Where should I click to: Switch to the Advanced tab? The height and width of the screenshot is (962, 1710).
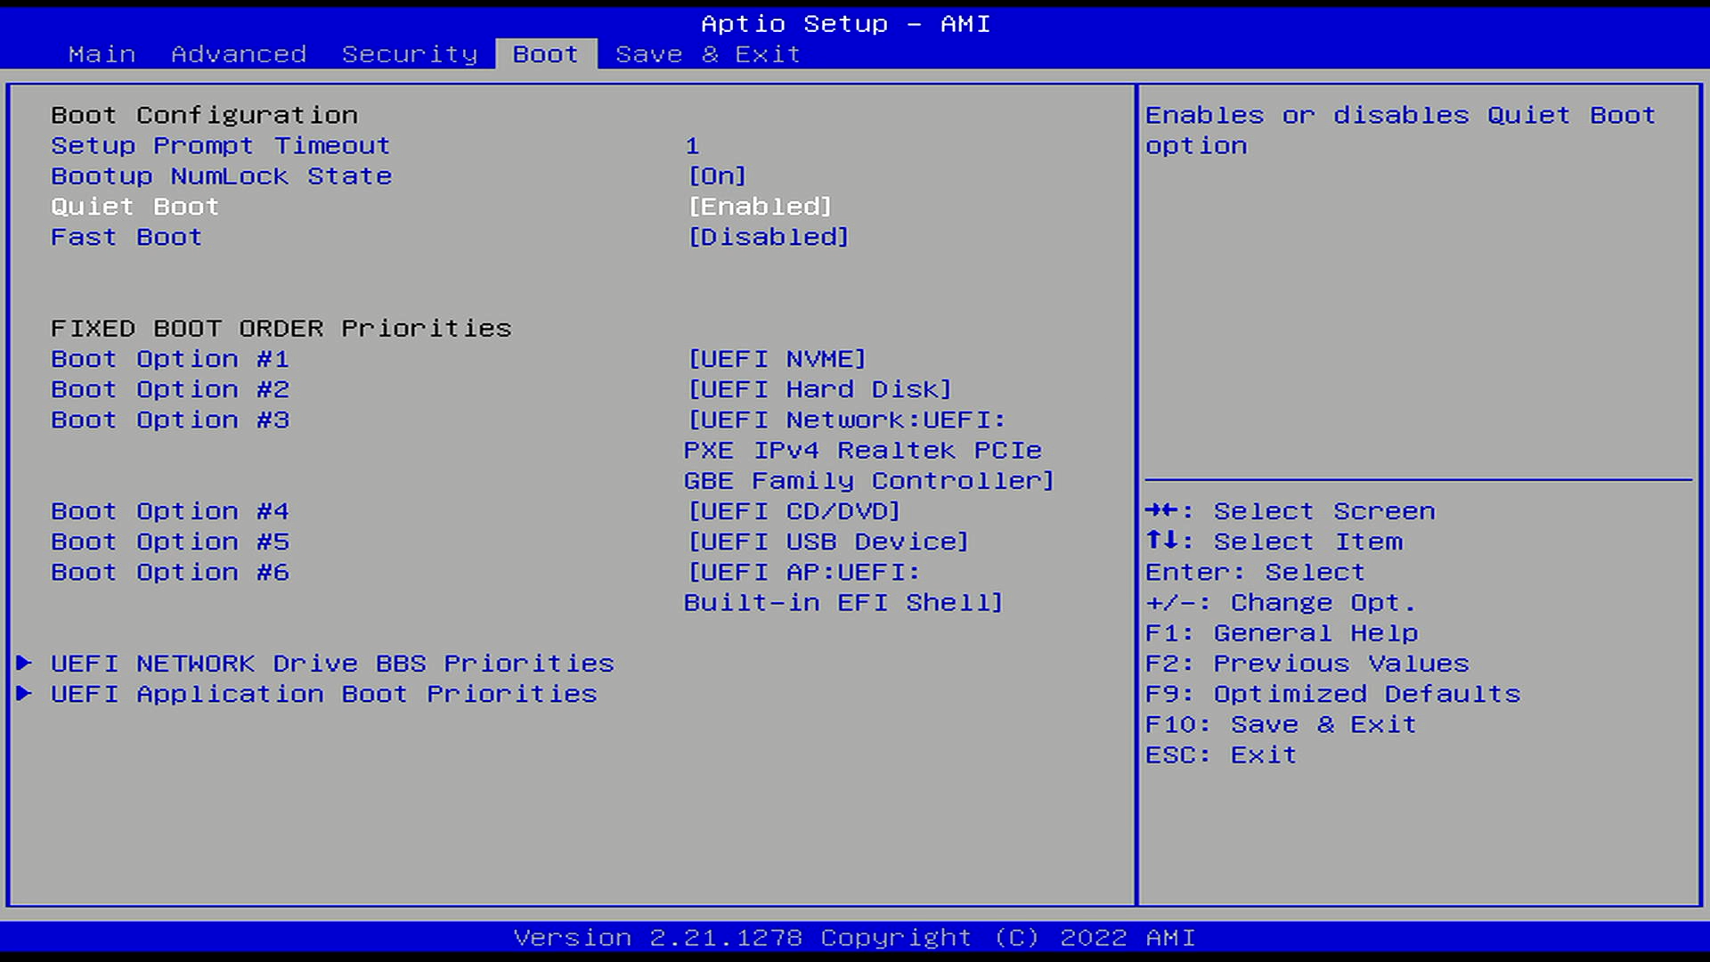tap(239, 54)
